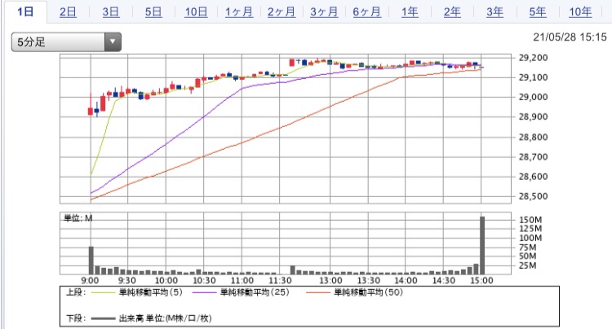612x329 pixels.
Task: View the 1年 chart tab
Action: pyautogui.click(x=410, y=12)
